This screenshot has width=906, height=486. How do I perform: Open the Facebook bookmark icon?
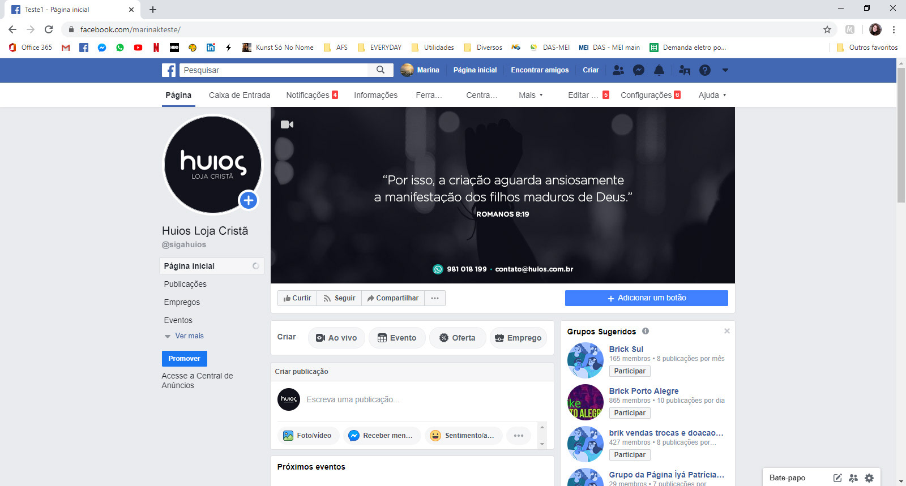[x=84, y=48]
